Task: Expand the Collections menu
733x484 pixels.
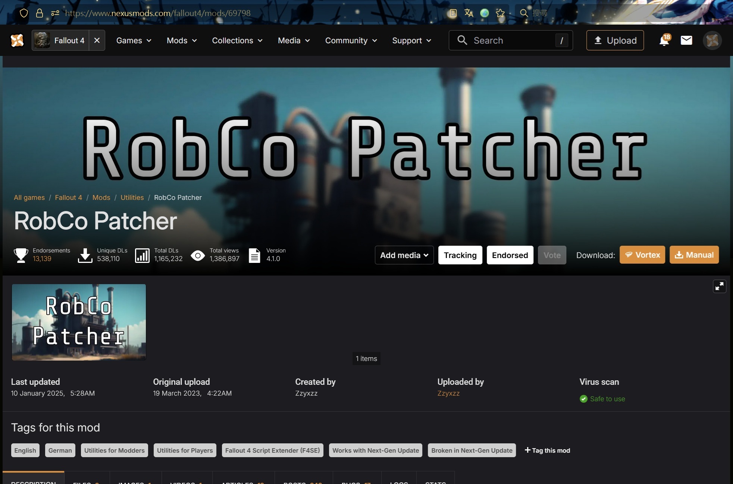Action: [x=237, y=40]
